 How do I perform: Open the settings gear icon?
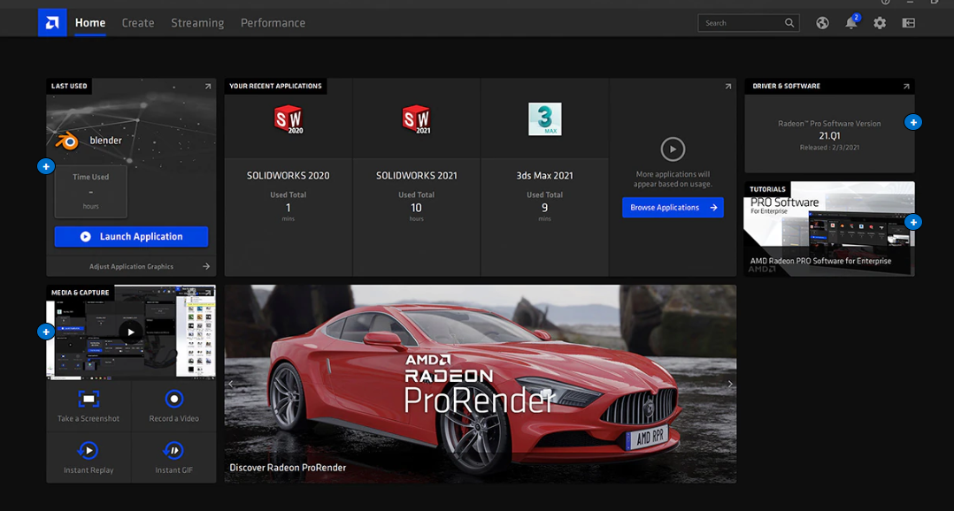click(x=880, y=23)
